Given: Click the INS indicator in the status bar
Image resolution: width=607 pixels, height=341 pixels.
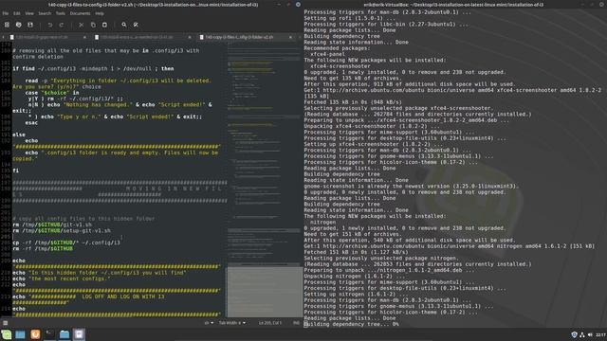Looking at the screenshot, I should point(296,323).
